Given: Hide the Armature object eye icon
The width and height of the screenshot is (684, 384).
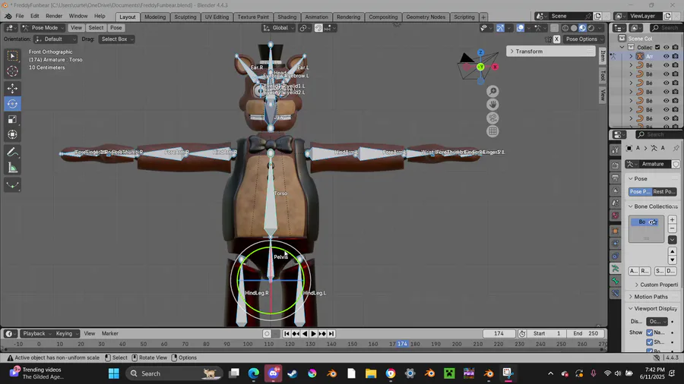Looking at the screenshot, I should [666, 56].
